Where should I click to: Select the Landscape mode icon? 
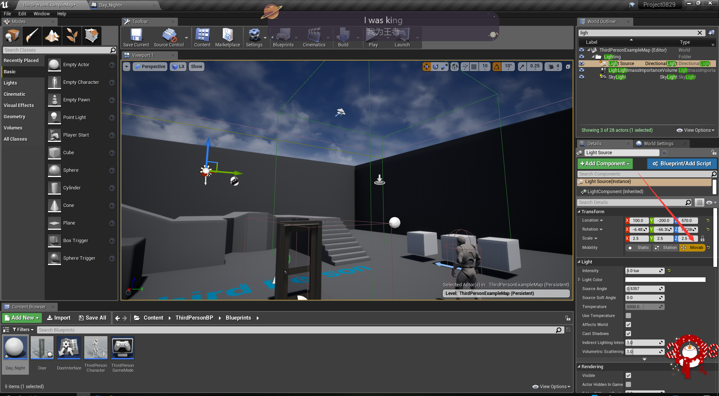click(52, 36)
